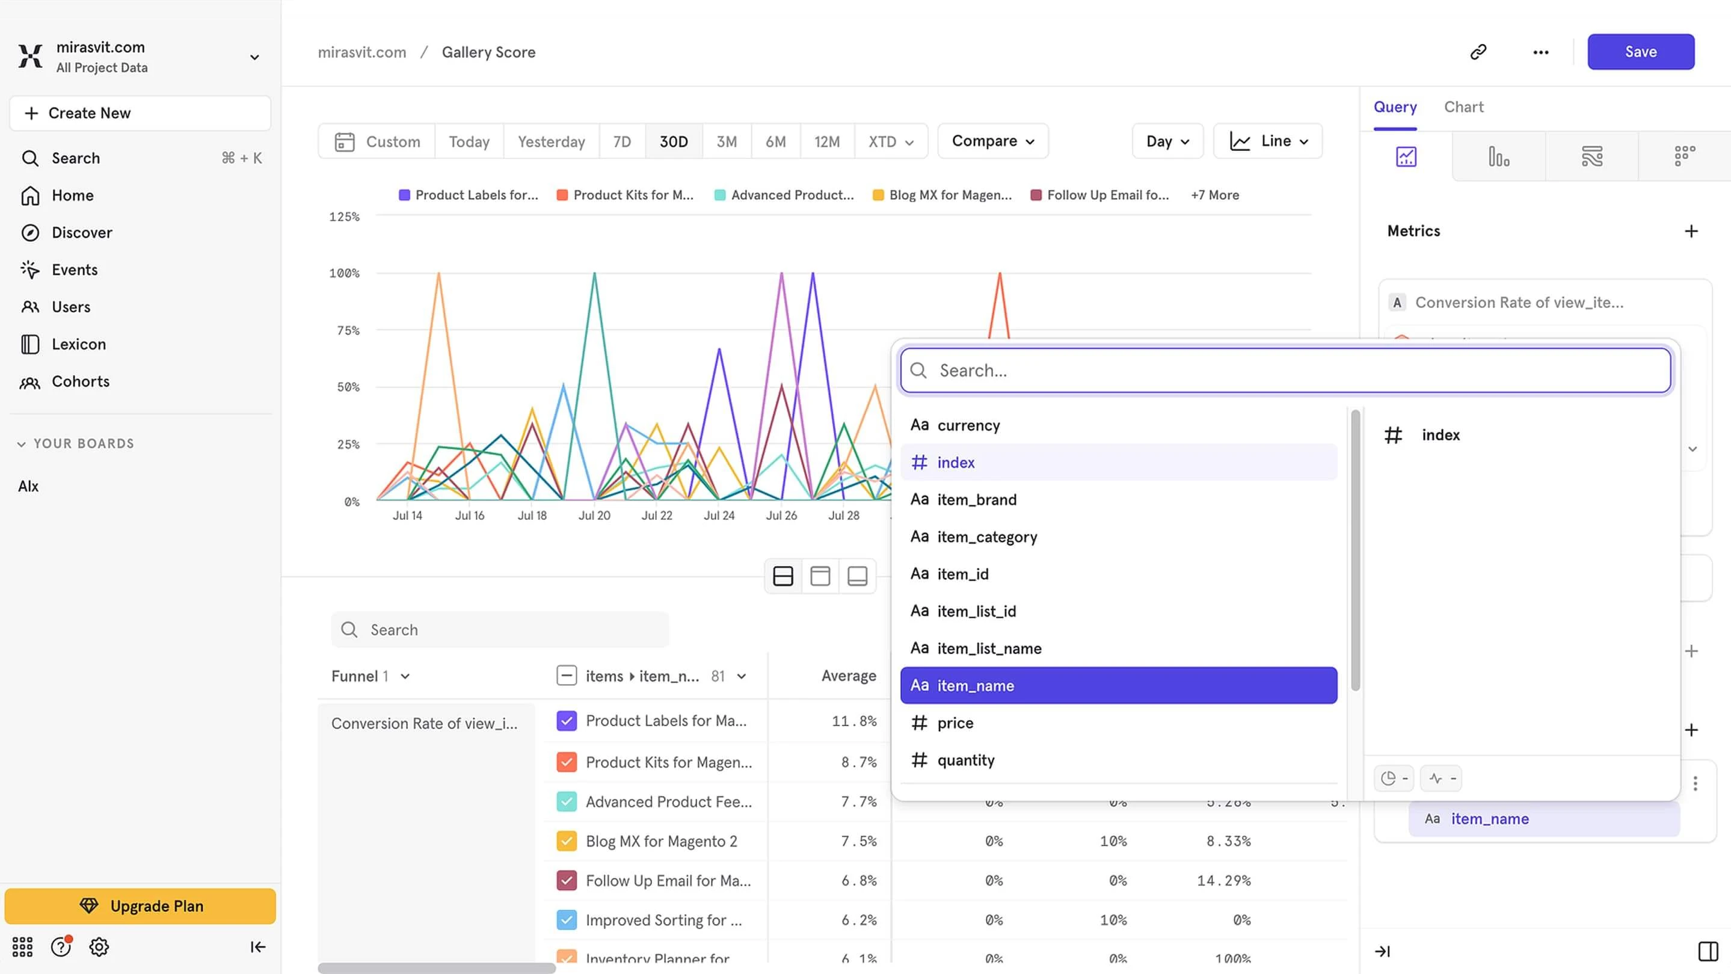
Task: Open the XTD date range dropdown
Action: (x=890, y=141)
